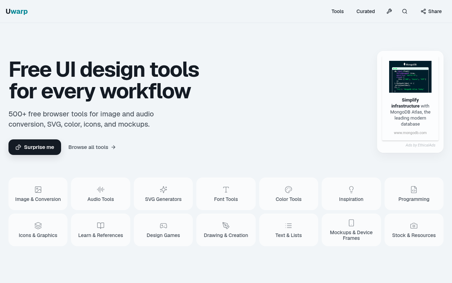The width and height of the screenshot is (452, 283).
Task: Open the Mockups & Device Frames category
Action: tap(351, 230)
